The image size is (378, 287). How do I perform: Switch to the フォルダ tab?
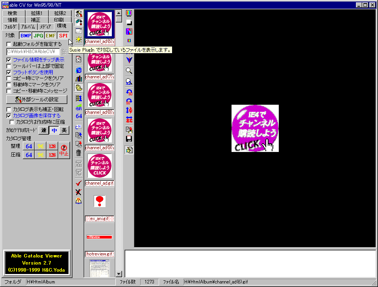(10, 27)
